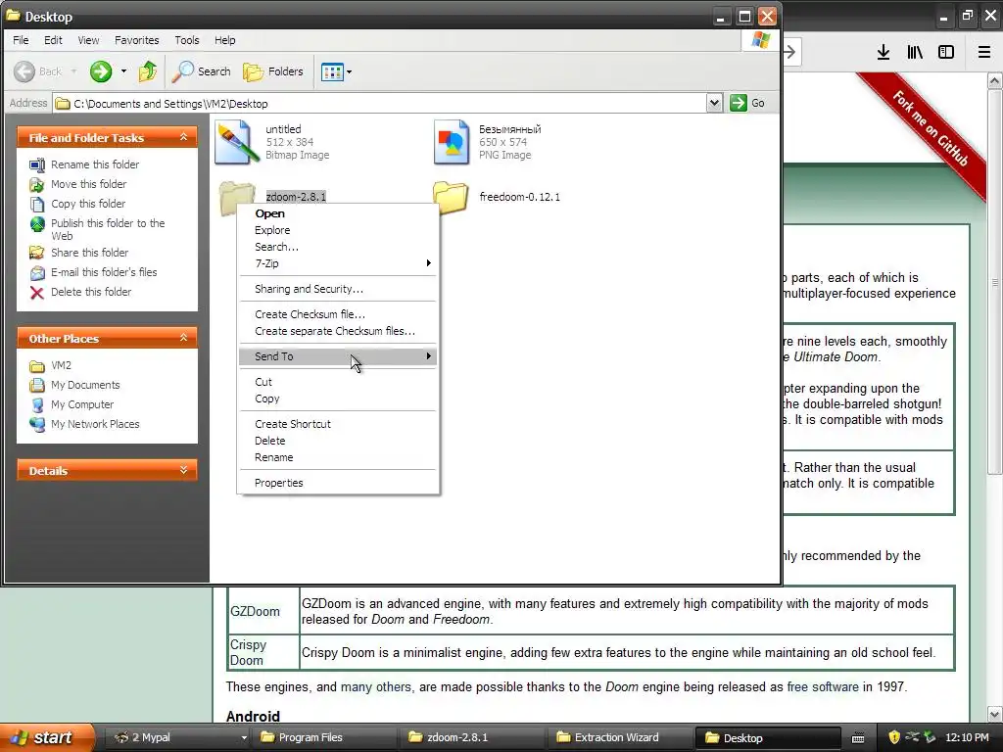Open VM2 folder in Other Places
This screenshot has height=752, width=1003.
click(61, 366)
